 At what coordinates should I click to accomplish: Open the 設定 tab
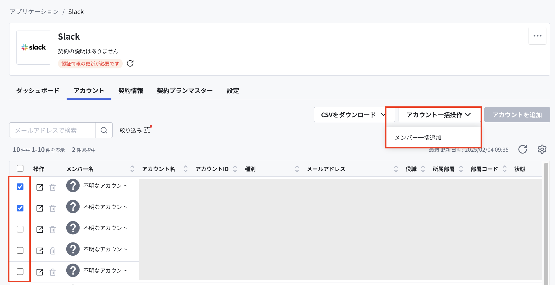tap(233, 91)
